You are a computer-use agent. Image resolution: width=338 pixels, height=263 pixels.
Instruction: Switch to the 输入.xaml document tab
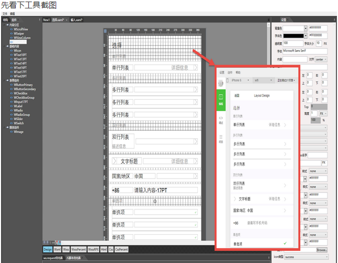76,19
